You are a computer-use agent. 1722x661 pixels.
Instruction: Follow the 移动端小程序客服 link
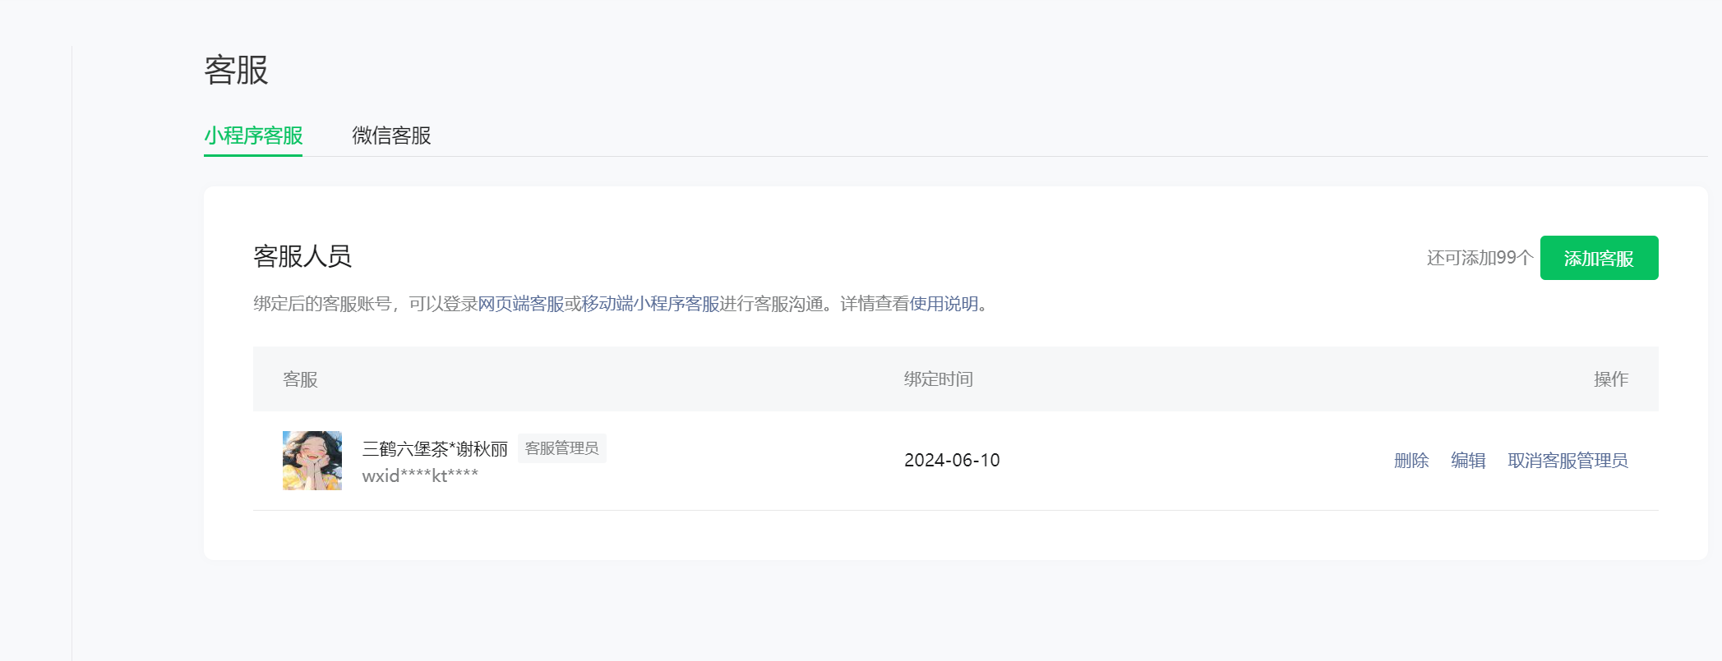(x=650, y=304)
